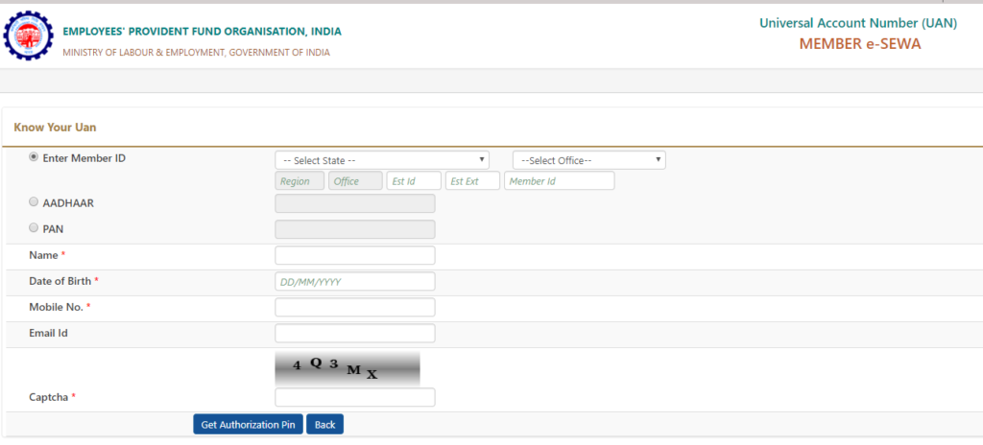Choose the PAN radio option
Screen dimensions: 983x445
[x=34, y=229]
